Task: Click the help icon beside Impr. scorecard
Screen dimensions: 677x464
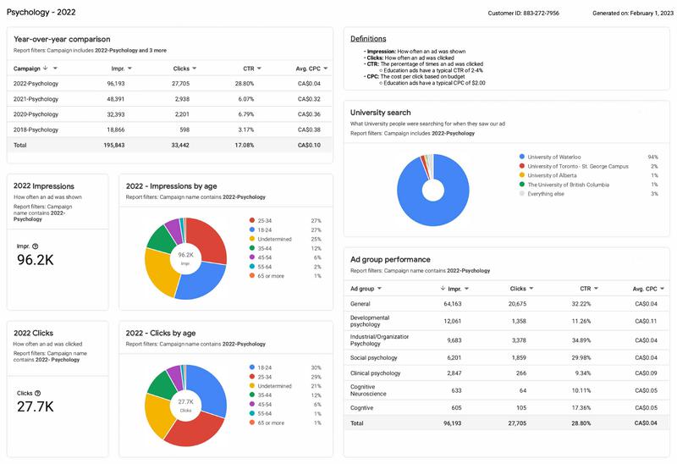Action: tap(36, 246)
